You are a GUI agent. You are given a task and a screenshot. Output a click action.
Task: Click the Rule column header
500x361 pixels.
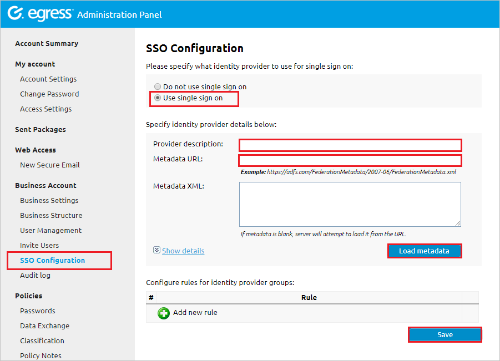click(309, 298)
